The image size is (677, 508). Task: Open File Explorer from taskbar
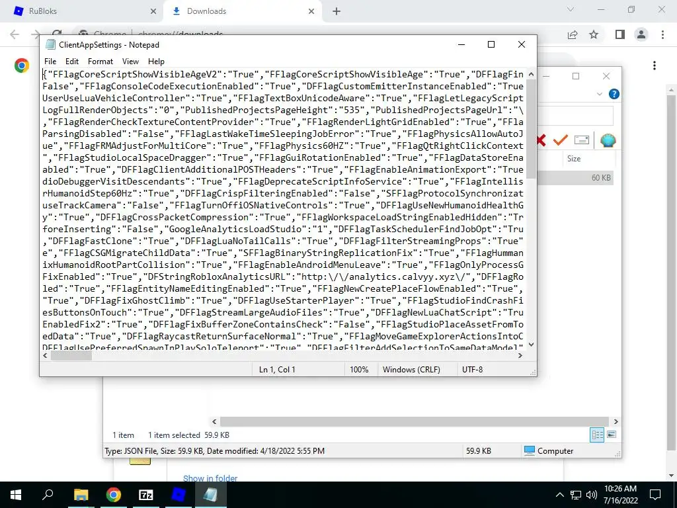81,495
